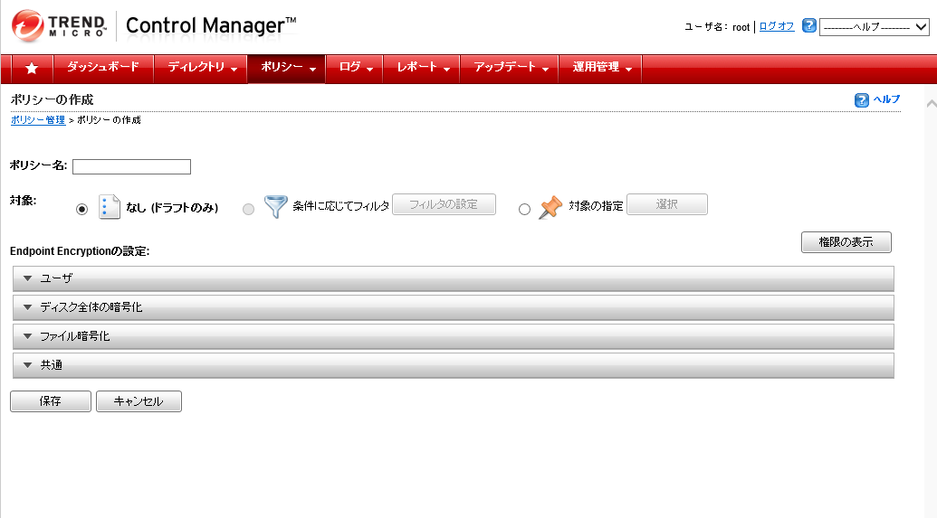Image resolution: width=937 pixels, height=518 pixels.
Task: Expand the ディスク全体の暗号化 section
Action: 454,307
